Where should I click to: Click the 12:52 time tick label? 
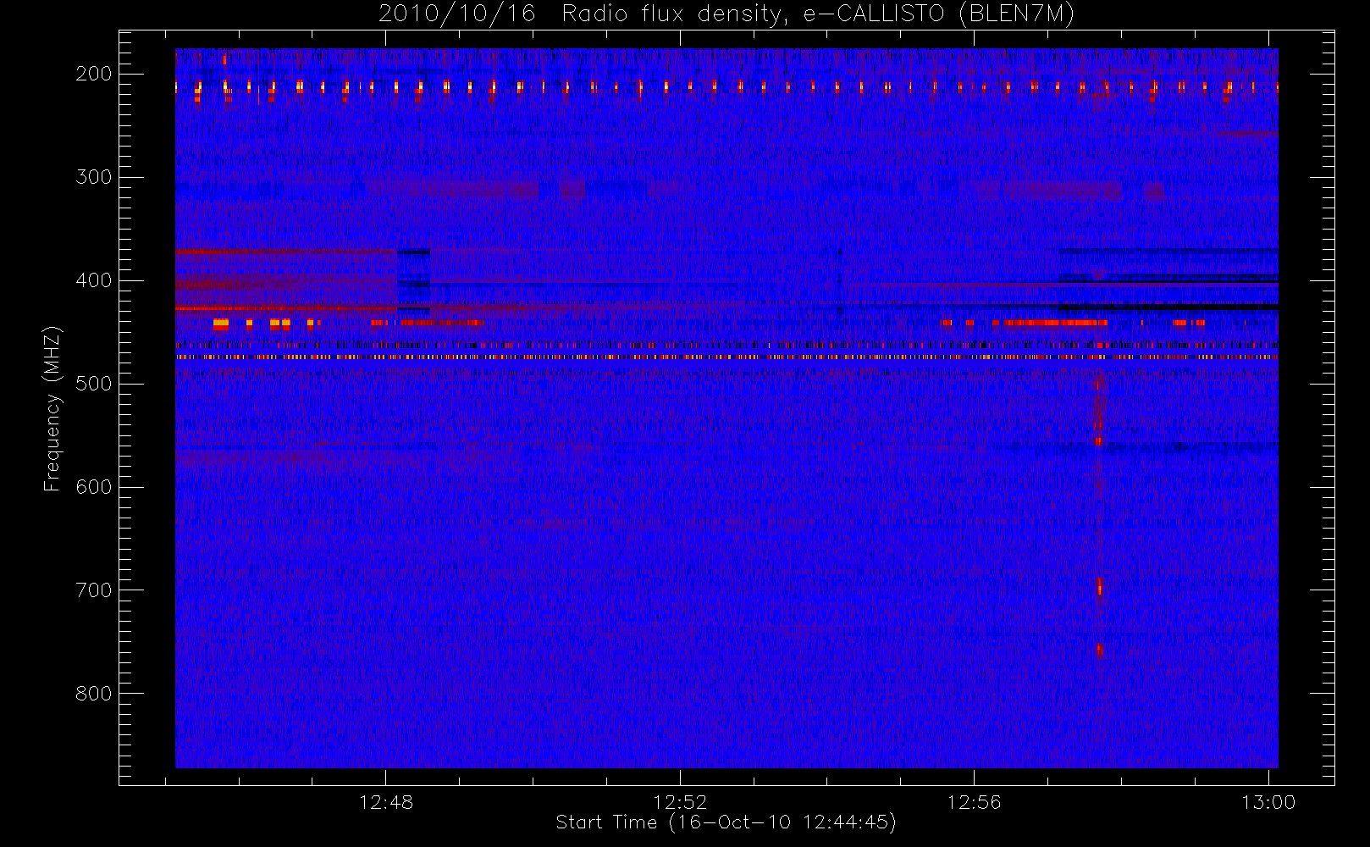tap(680, 802)
